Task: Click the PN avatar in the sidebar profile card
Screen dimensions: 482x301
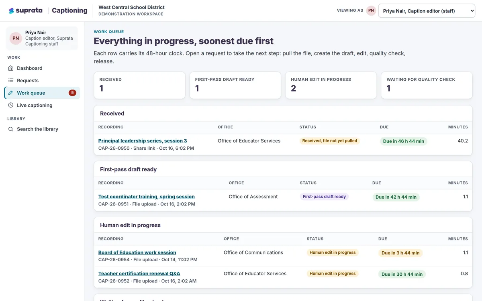Action: (16, 38)
